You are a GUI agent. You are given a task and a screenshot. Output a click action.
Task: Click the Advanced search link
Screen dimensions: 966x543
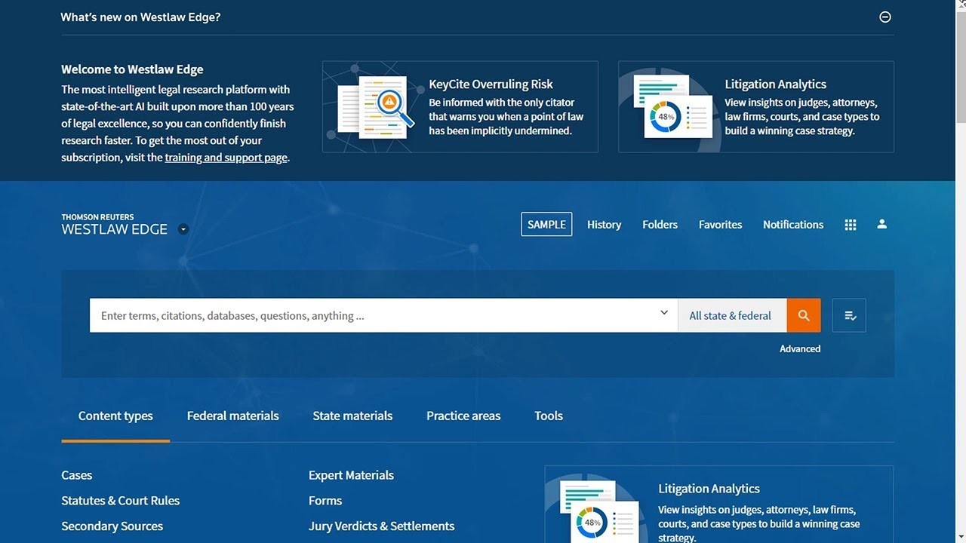(800, 348)
